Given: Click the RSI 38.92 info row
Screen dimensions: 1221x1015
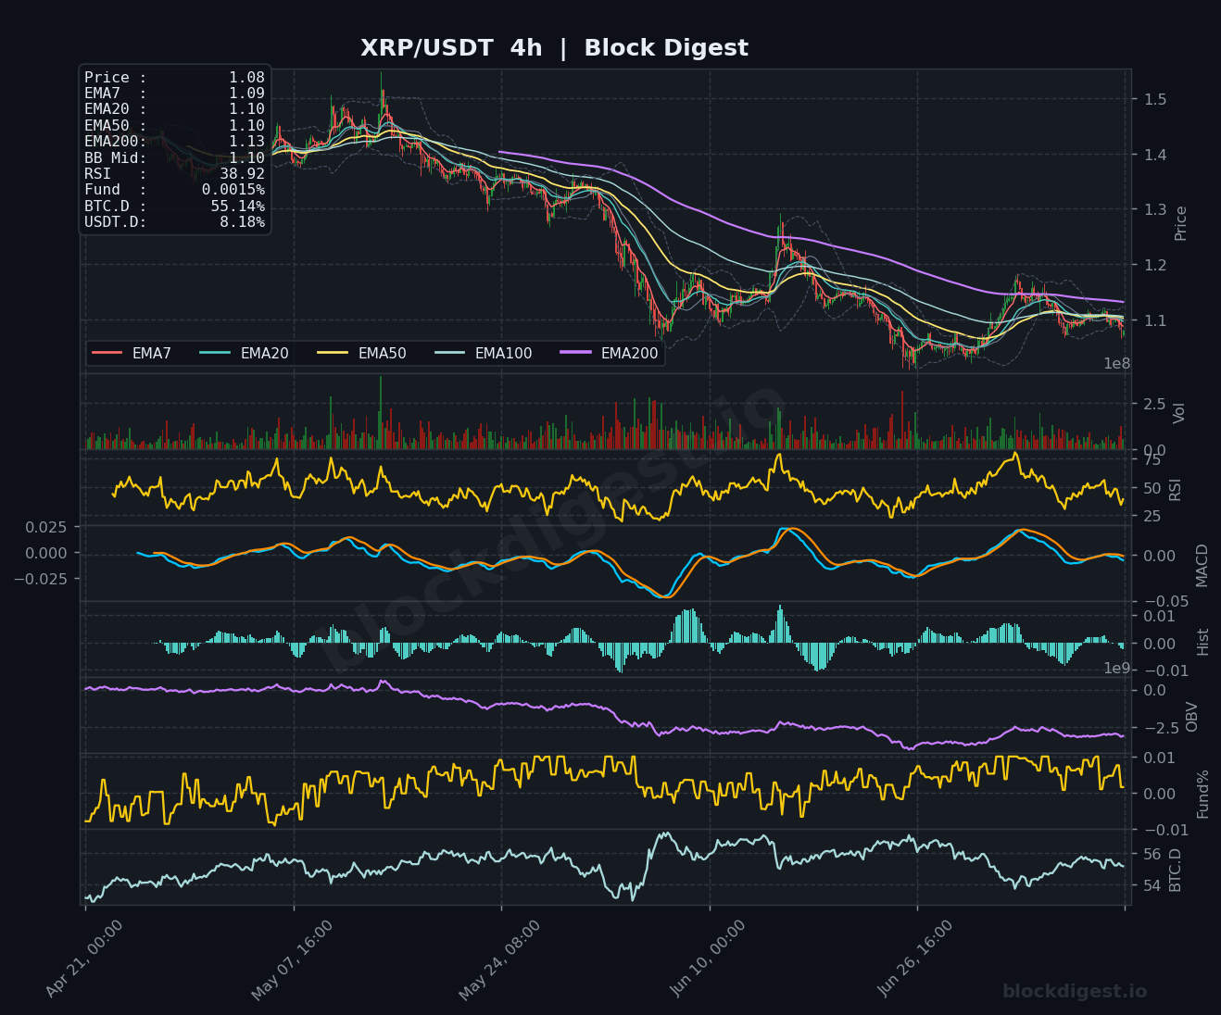Looking at the screenshot, I should 174,174.
